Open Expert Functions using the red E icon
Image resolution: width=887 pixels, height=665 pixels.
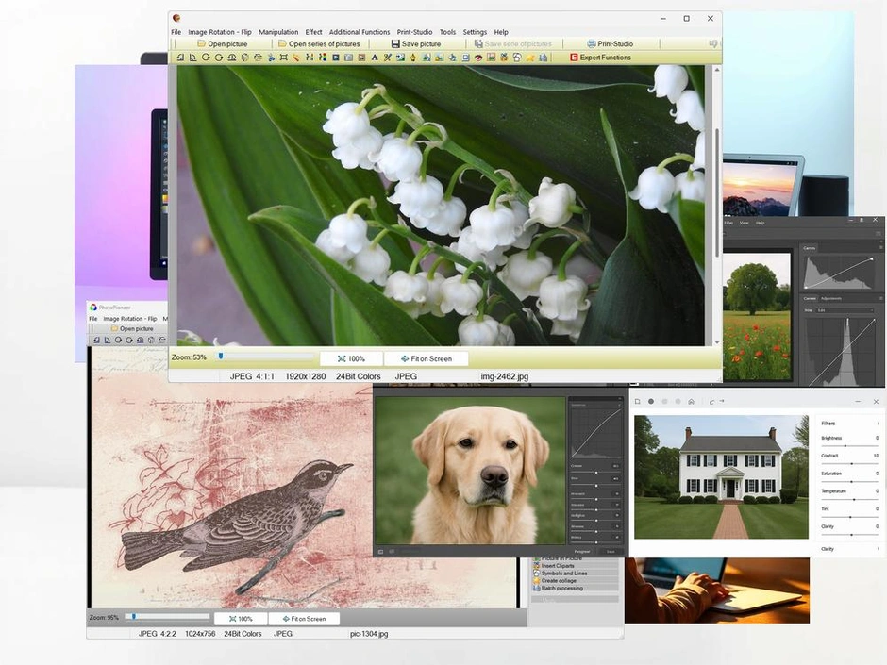coord(574,58)
